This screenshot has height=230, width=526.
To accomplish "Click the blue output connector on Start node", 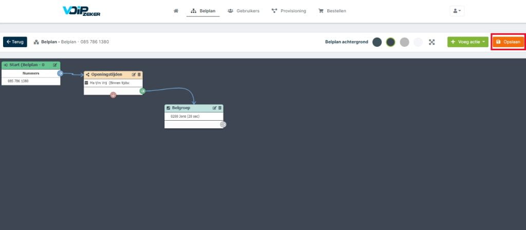I will (x=60, y=73).
